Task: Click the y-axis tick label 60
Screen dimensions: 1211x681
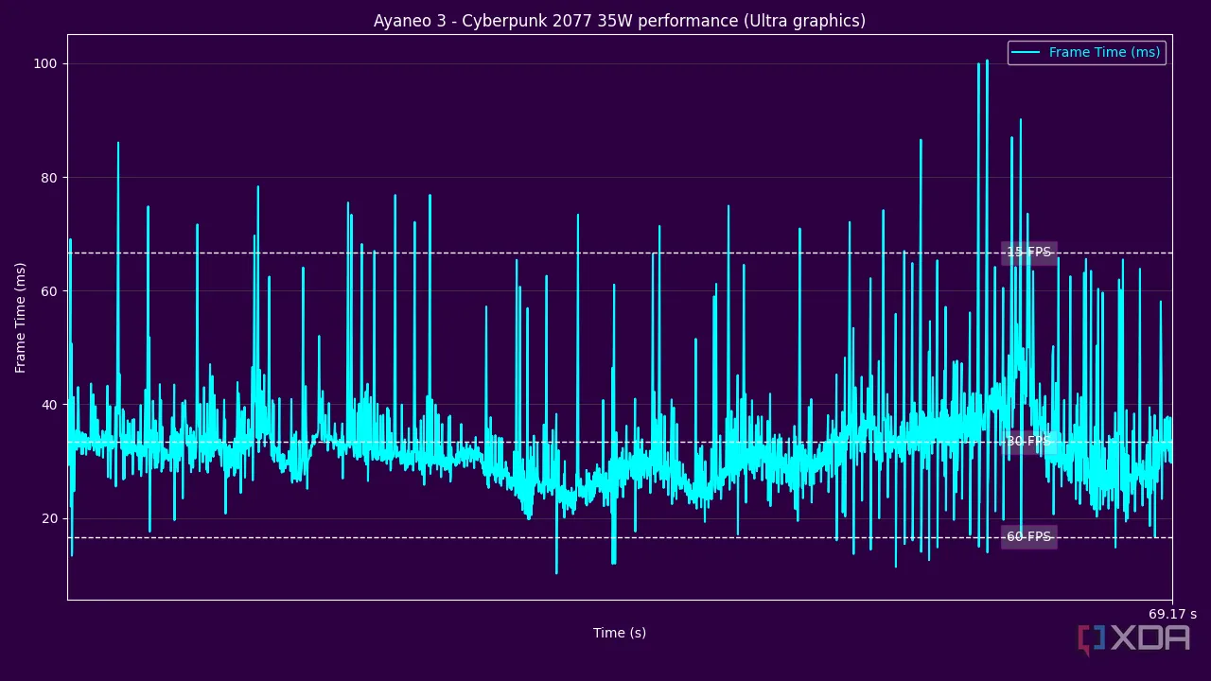Action: tap(49, 291)
